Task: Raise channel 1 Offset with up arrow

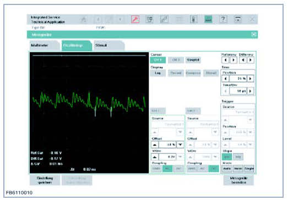Action: pyautogui.click(x=155, y=145)
